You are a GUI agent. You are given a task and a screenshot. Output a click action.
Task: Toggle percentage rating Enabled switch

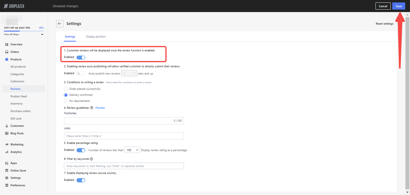click(x=81, y=150)
